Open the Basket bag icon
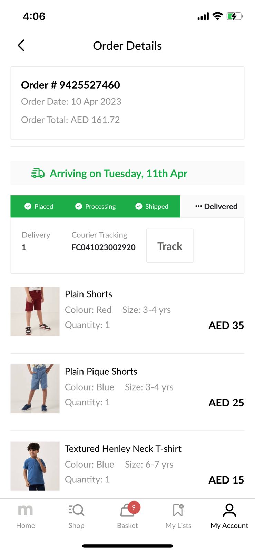This screenshot has height=553, width=255. point(126,511)
